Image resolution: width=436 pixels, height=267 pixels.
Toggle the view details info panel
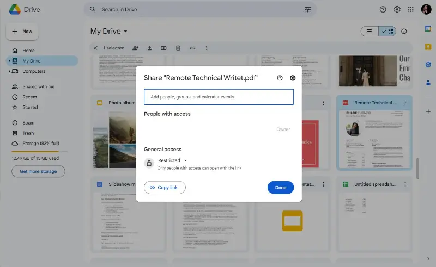[x=404, y=32]
